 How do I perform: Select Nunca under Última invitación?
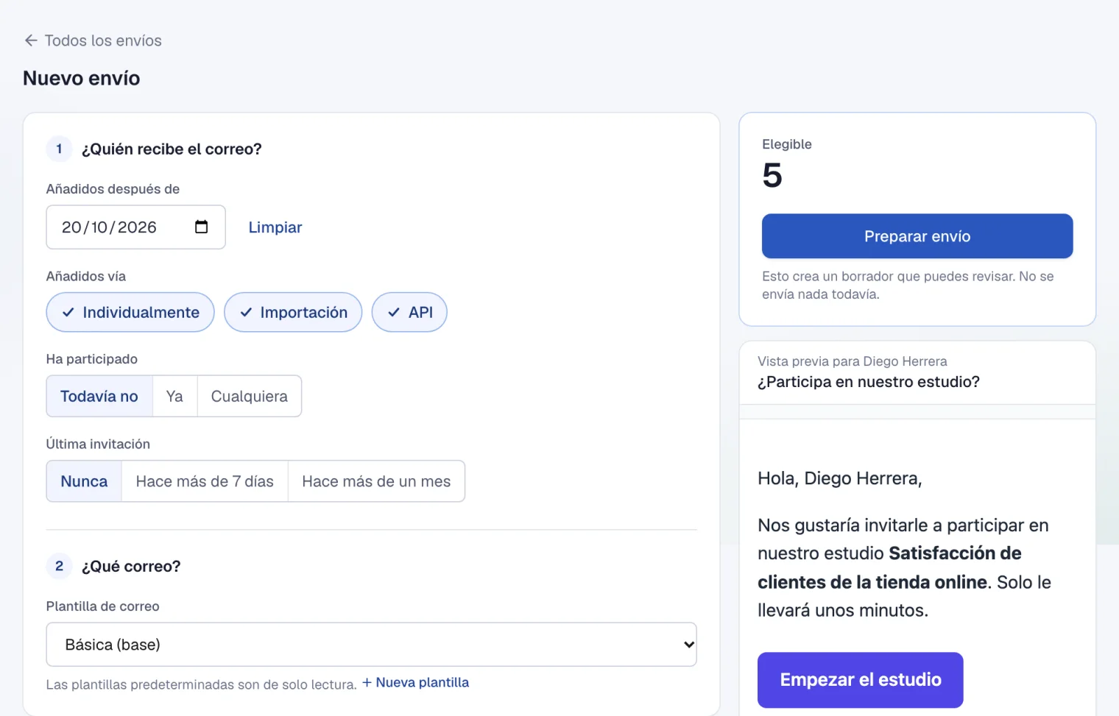(x=84, y=481)
